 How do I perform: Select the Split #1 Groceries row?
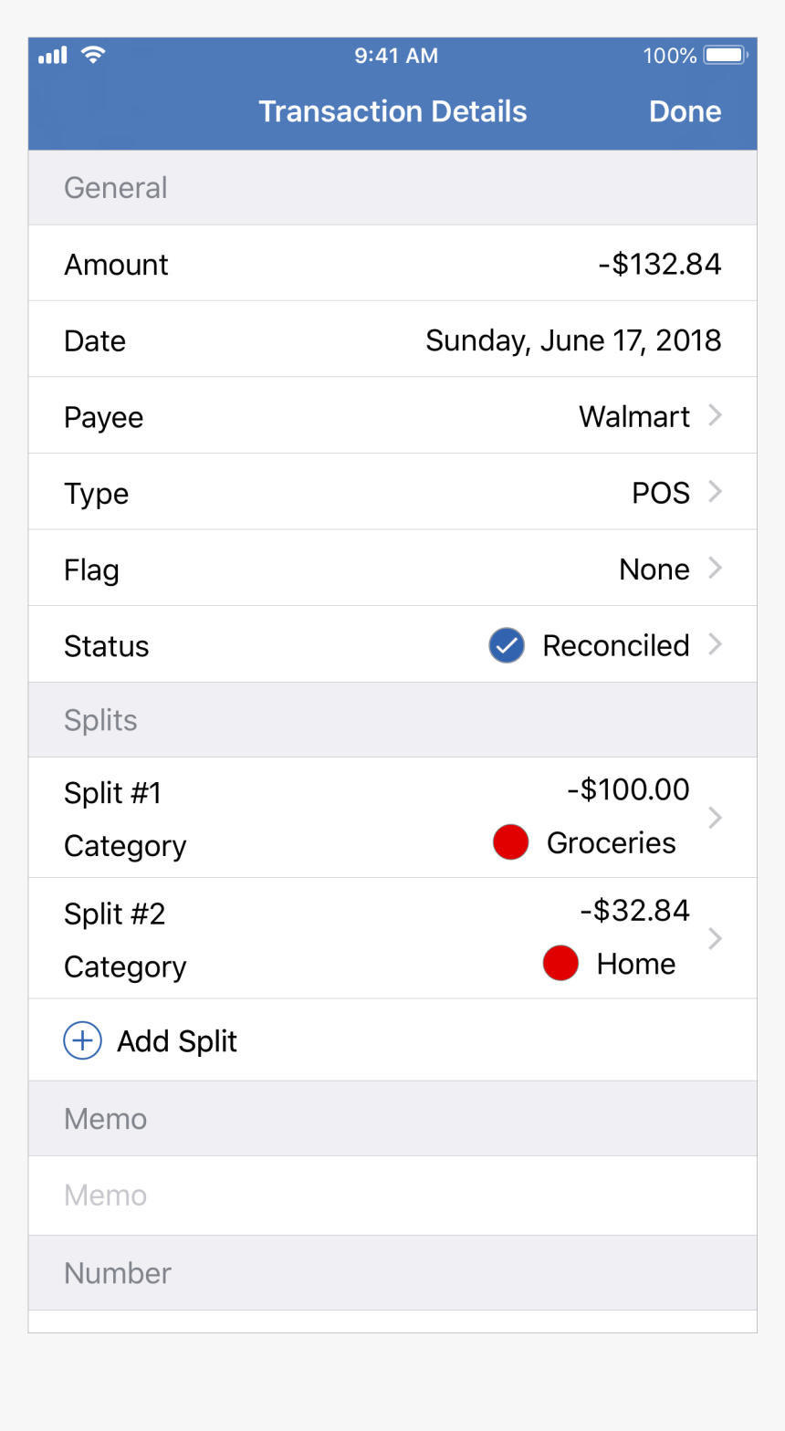[392, 818]
